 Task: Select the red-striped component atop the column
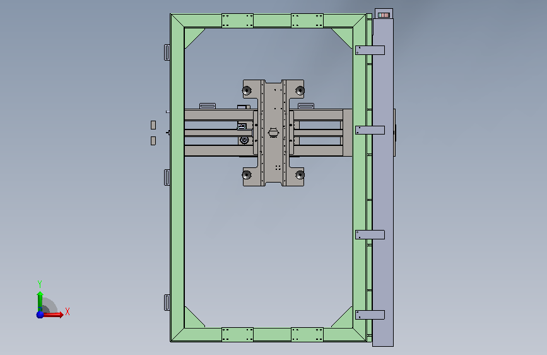point(384,15)
